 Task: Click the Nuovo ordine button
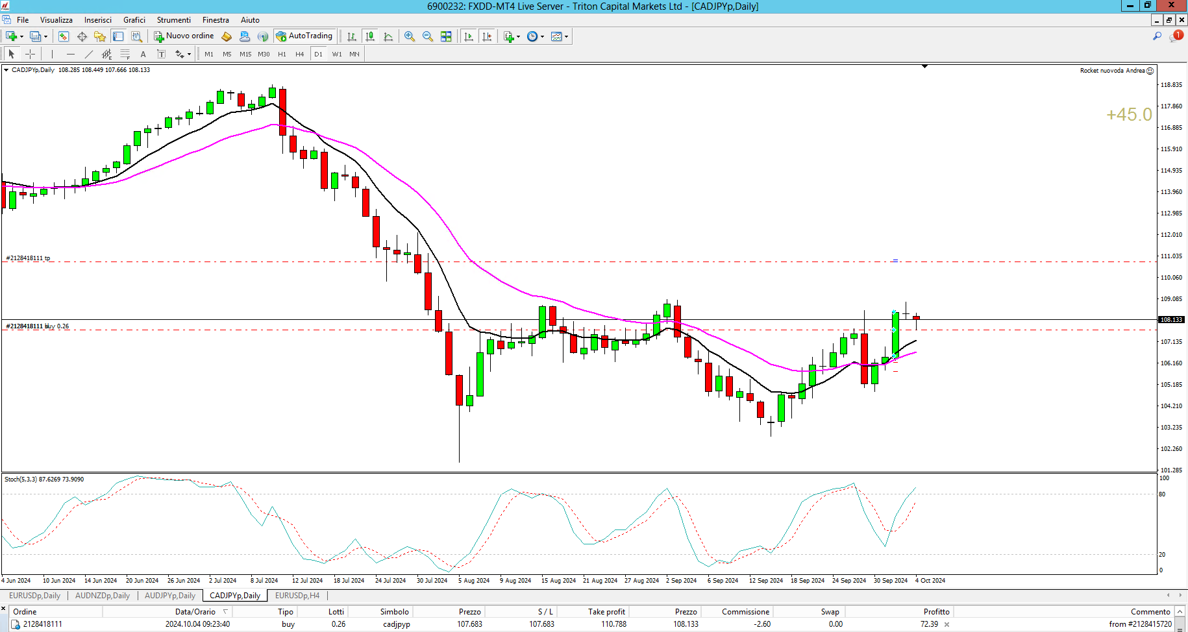[184, 36]
